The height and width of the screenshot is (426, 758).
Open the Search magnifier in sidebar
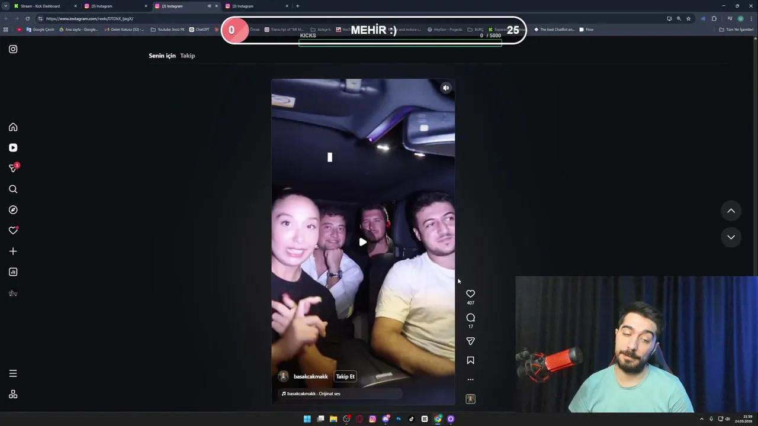(13, 189)
